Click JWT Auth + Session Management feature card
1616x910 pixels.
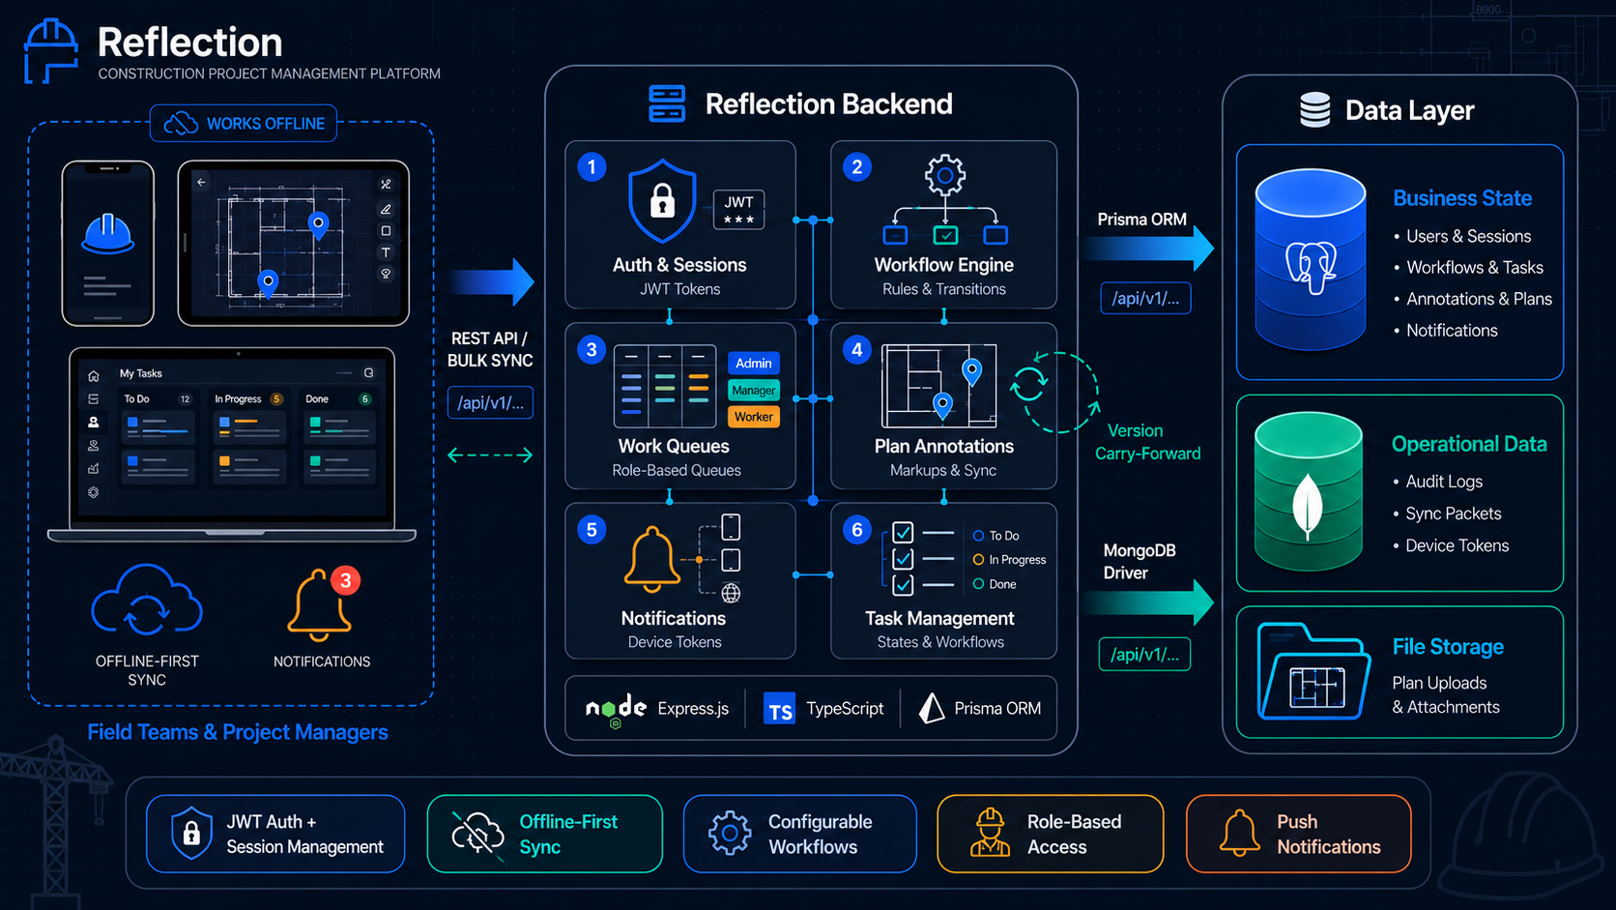(275, 834)
